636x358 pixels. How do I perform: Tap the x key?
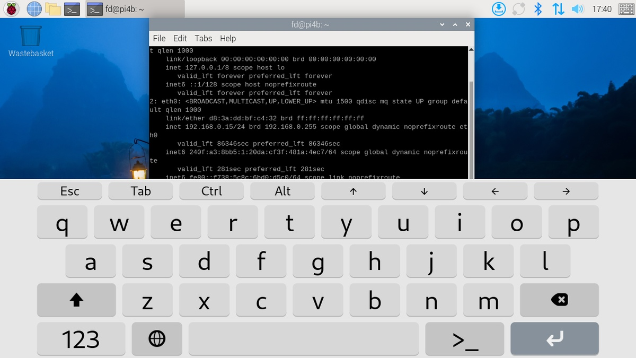pos(205,300)
